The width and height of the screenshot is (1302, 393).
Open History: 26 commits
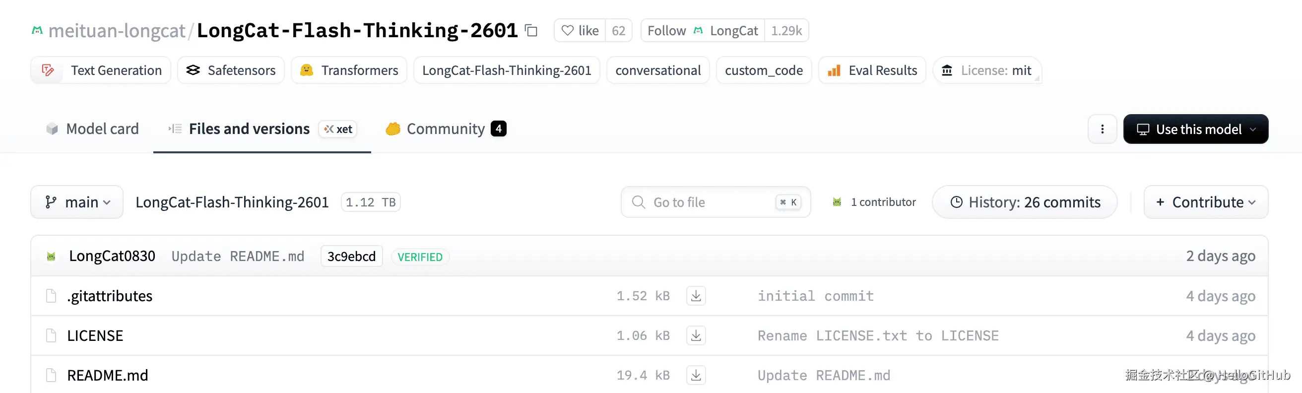coord(1025,202)
